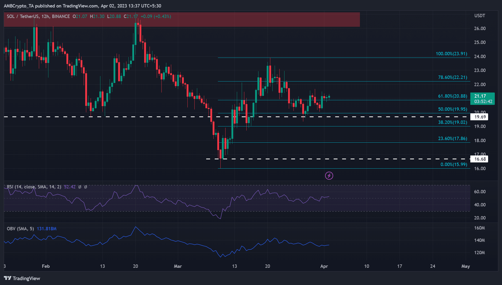Click the AMBCrypto_TA publisher name
Viewport: 502px width, 285px height.
click(x=20, y=6)
